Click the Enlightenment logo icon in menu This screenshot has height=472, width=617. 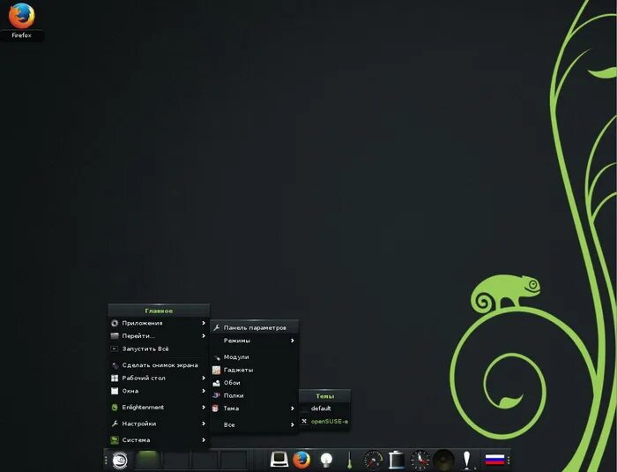pos(115,408)
